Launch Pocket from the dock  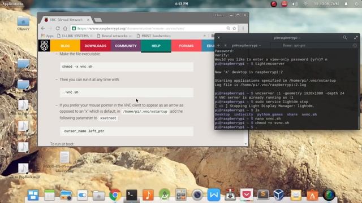(247, 195)
